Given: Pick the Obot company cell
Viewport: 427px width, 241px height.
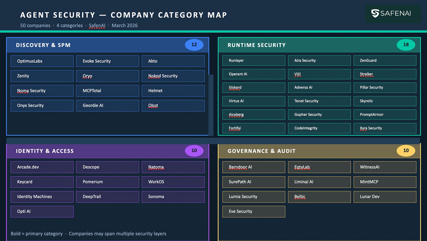Looking at the screenshot, I should point(173,106).
